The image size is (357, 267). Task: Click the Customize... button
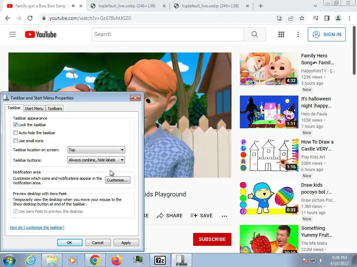117,180
